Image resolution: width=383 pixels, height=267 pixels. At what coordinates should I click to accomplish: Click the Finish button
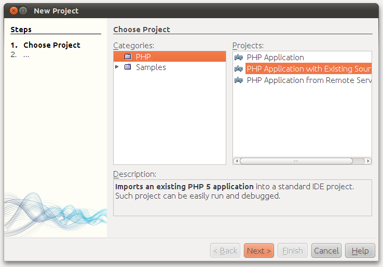(x=293, y=251)
